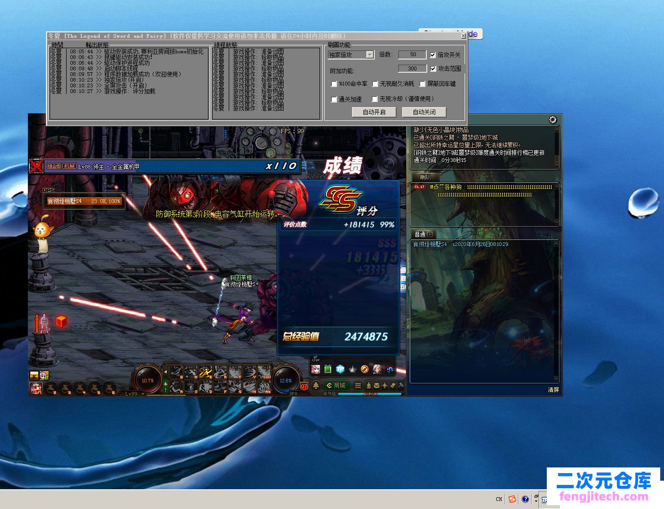Click MP orb showing 12.6%
Screen dimensions: 664x509
coord(285,380)
